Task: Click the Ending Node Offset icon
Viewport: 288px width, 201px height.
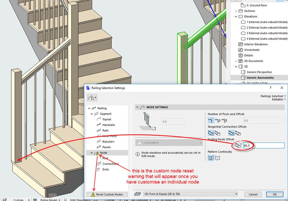Action: (239, 145)
